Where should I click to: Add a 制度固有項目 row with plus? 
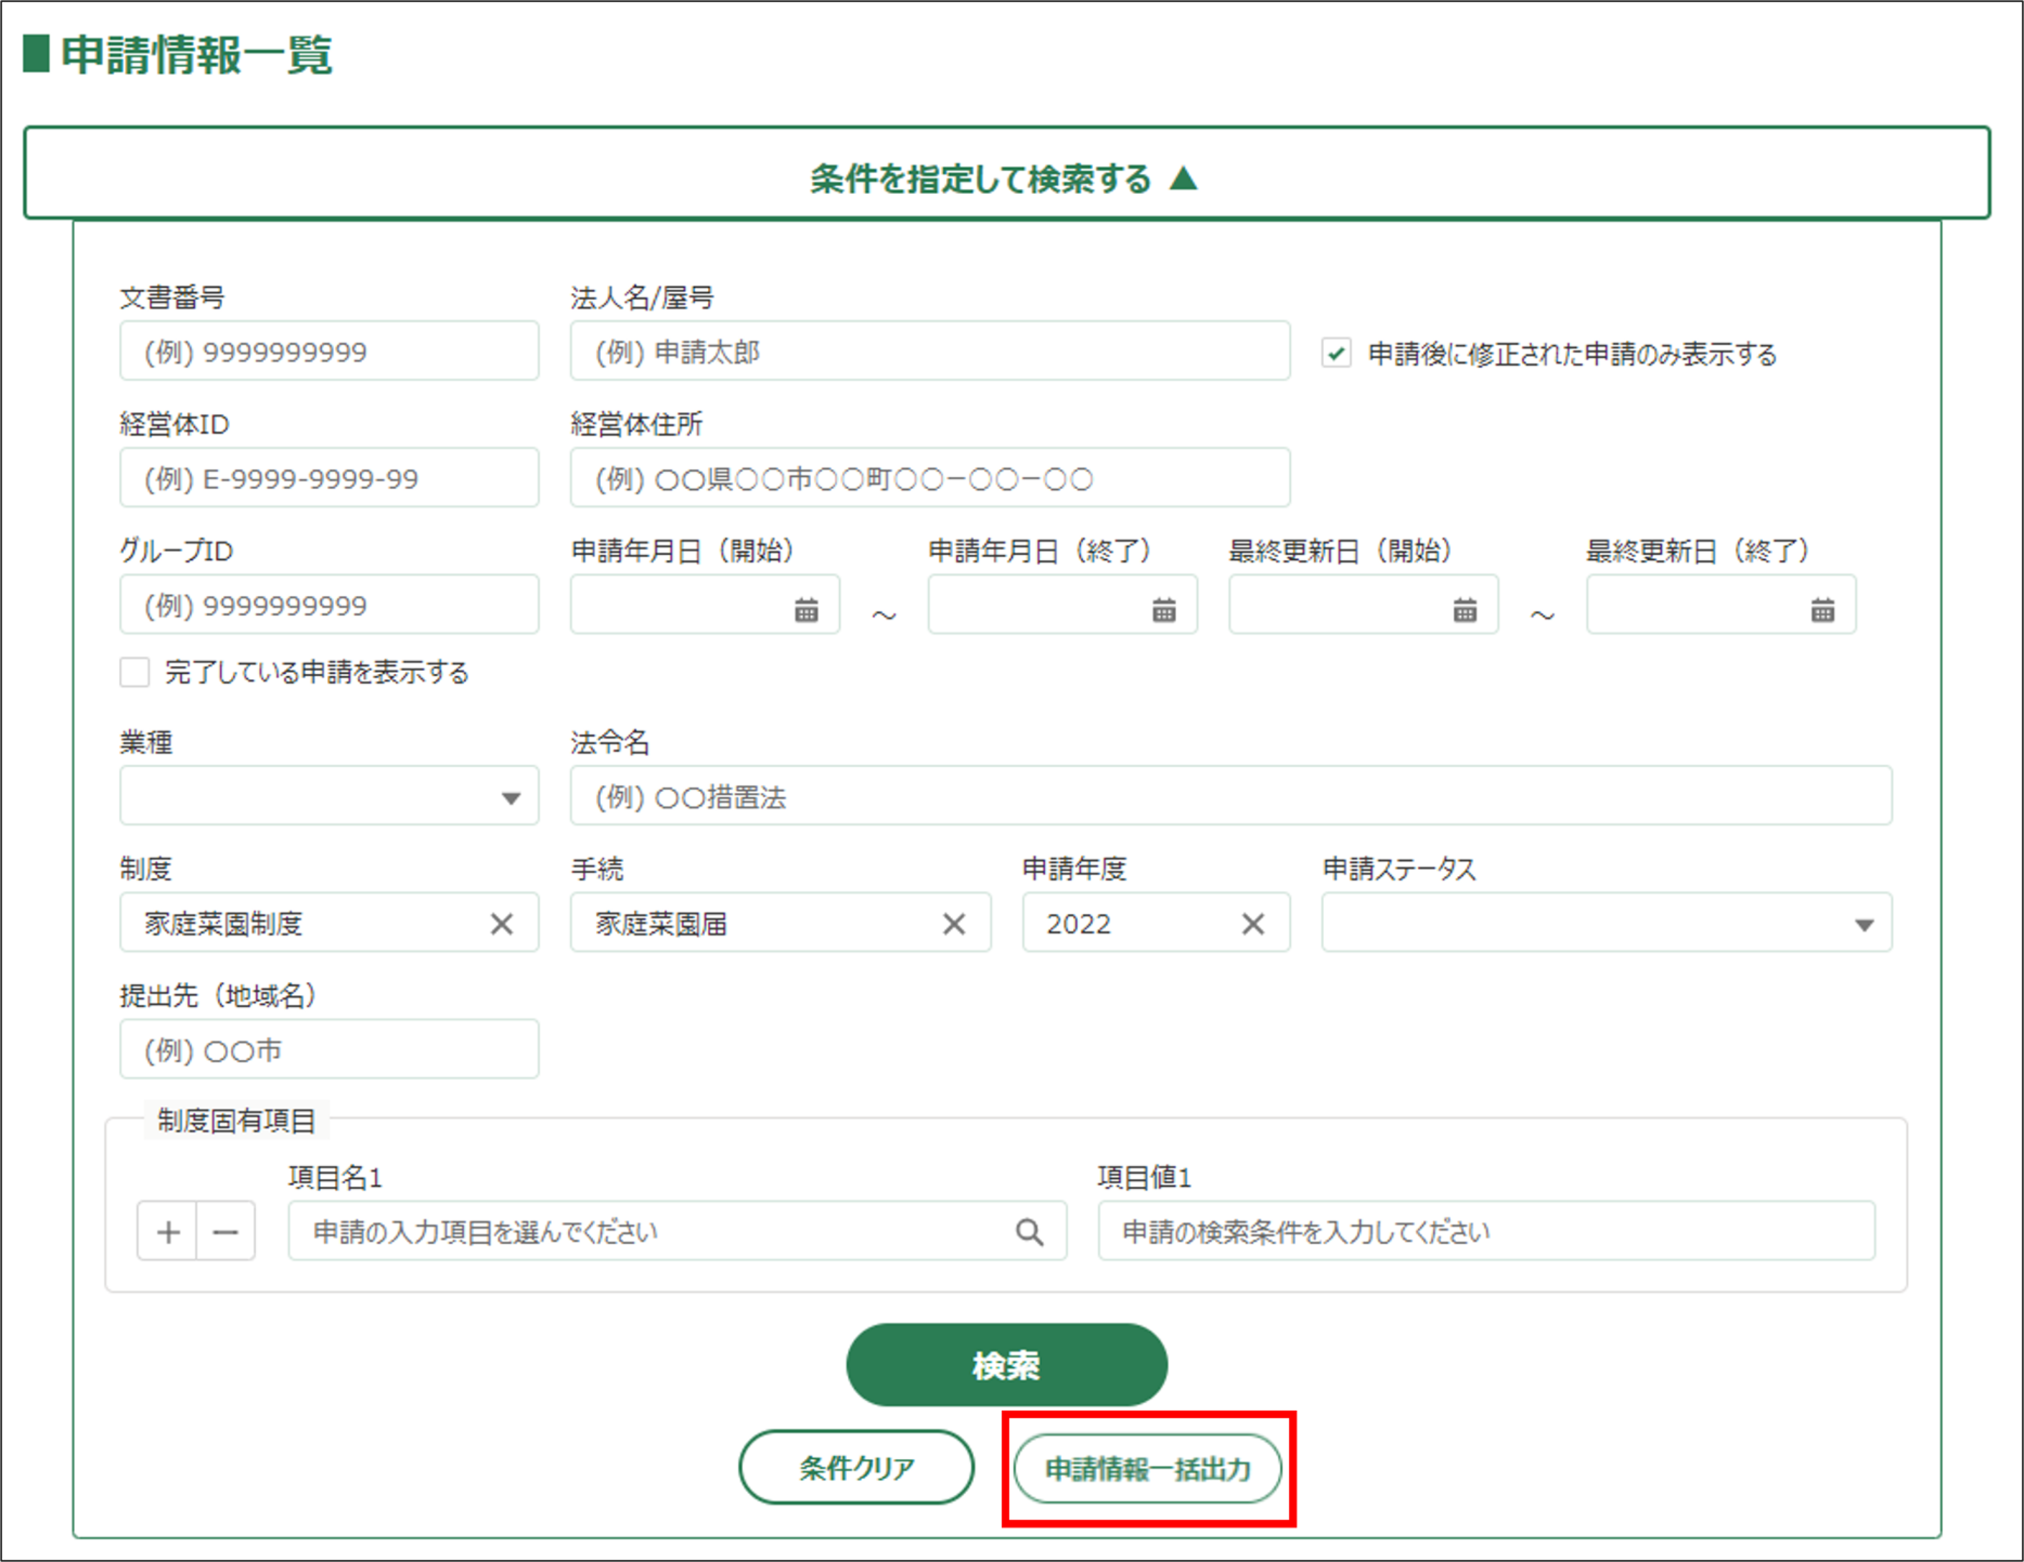click(x=167, y=1232)
